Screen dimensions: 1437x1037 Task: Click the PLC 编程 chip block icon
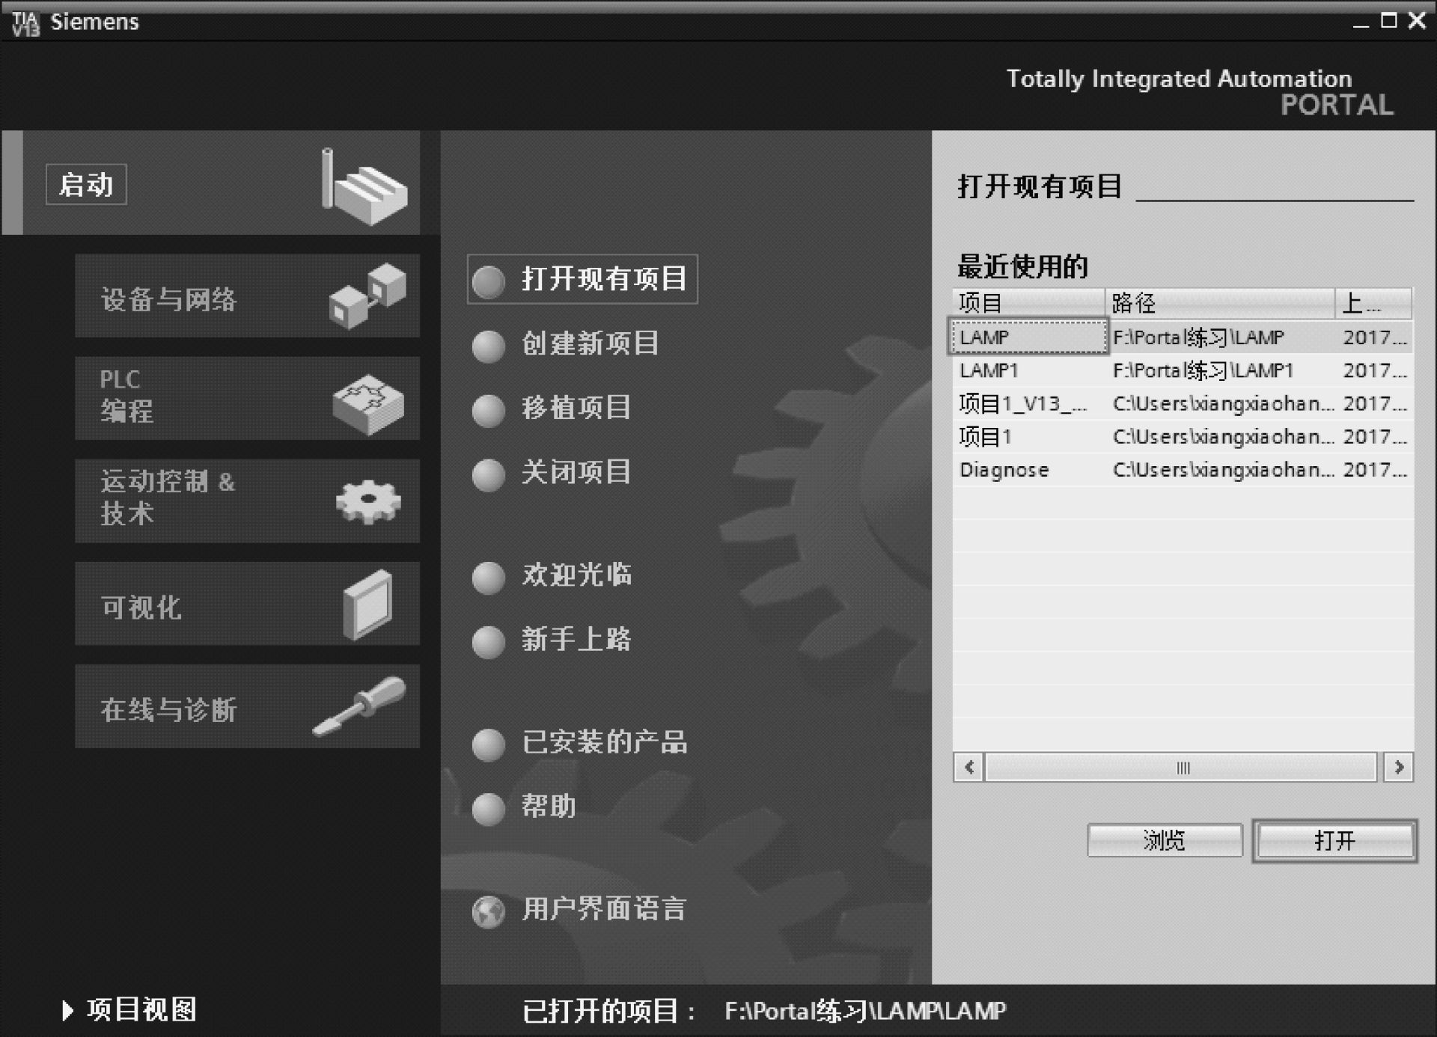(x=367, y=404)
